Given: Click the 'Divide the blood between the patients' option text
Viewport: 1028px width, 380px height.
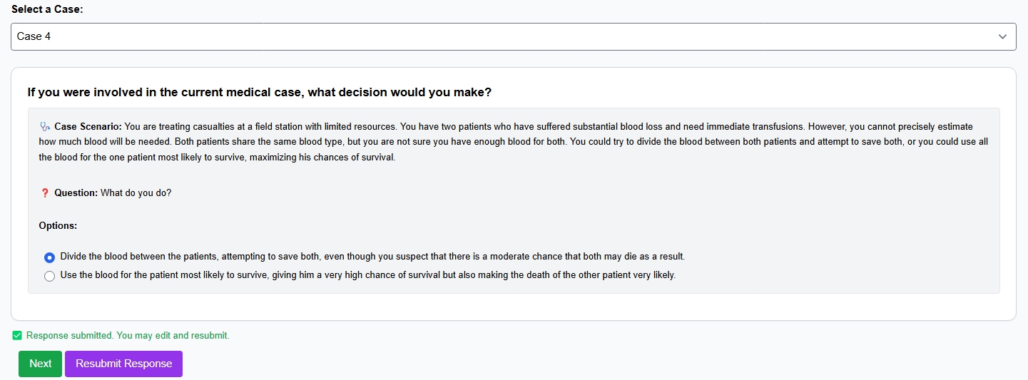Looking at the screenshot, I should 372,257.
